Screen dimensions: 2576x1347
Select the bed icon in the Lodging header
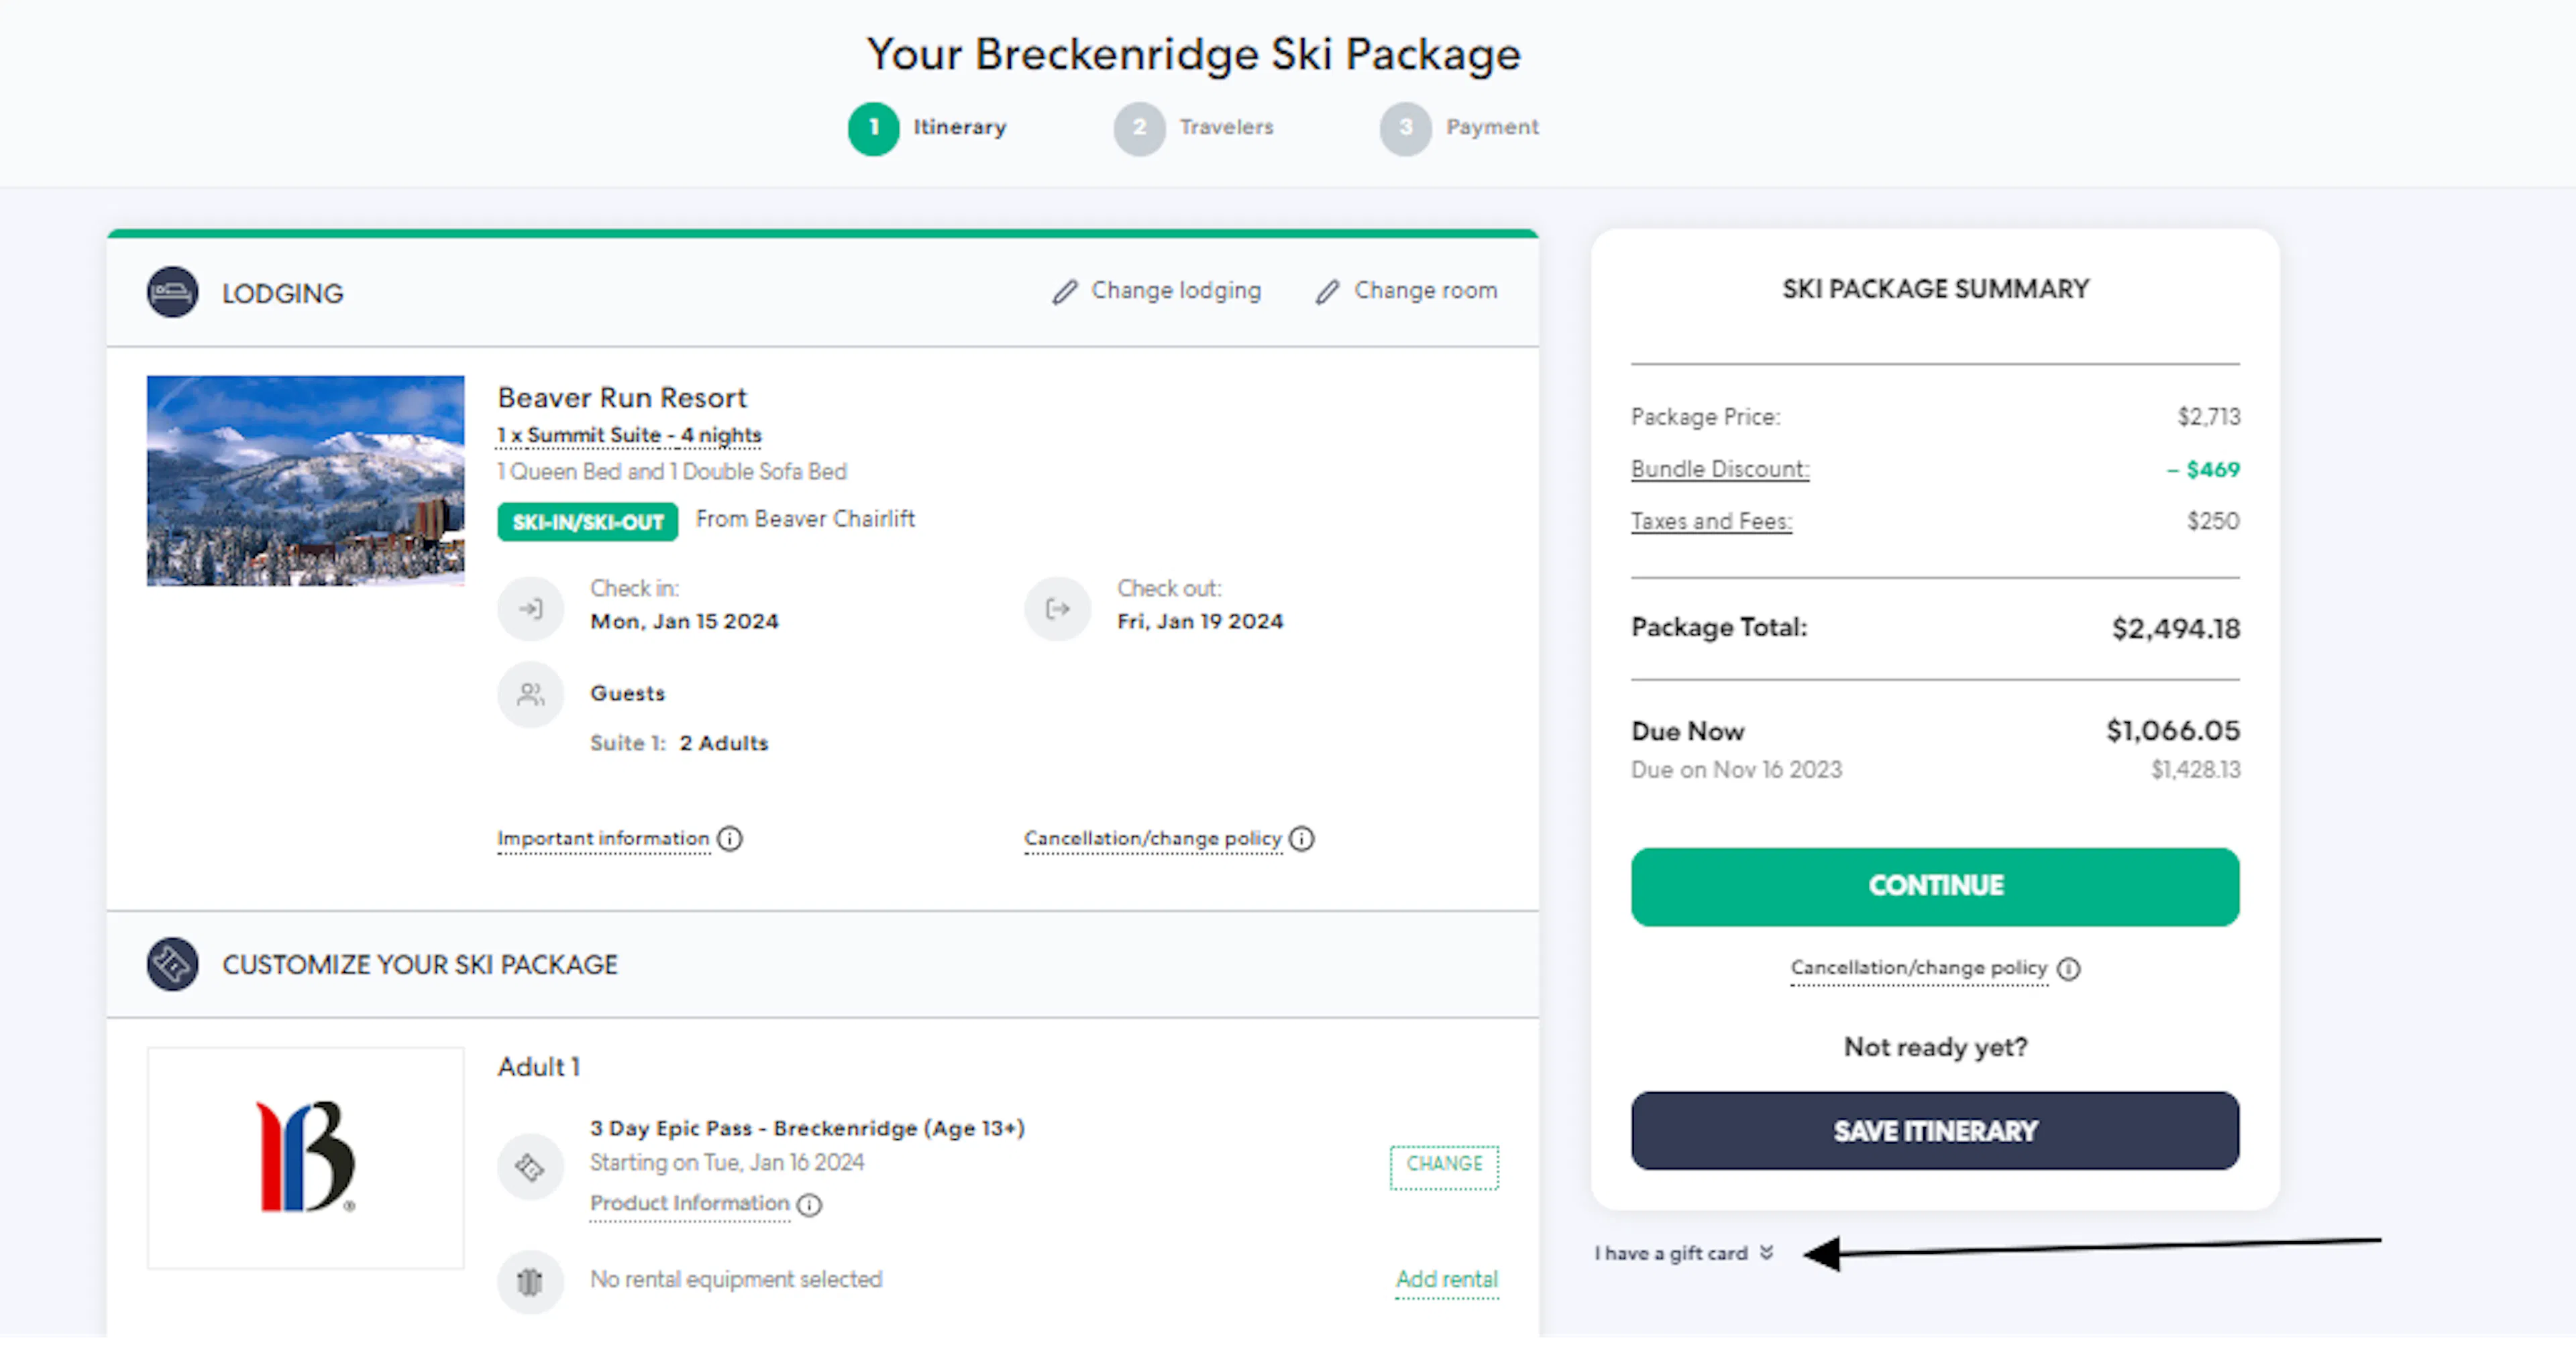click(x=172, y=293)
